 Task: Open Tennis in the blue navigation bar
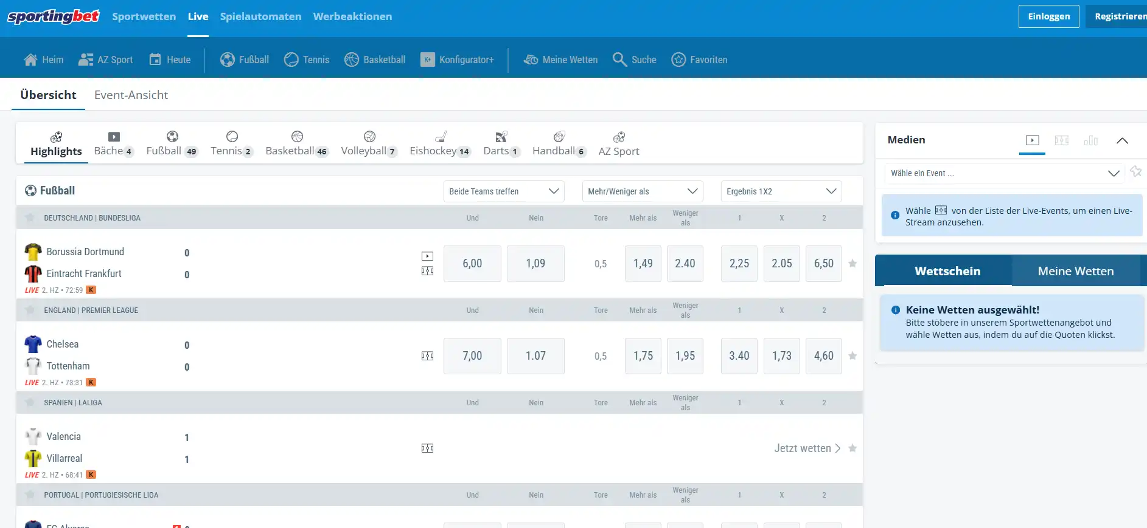point(307,60)
